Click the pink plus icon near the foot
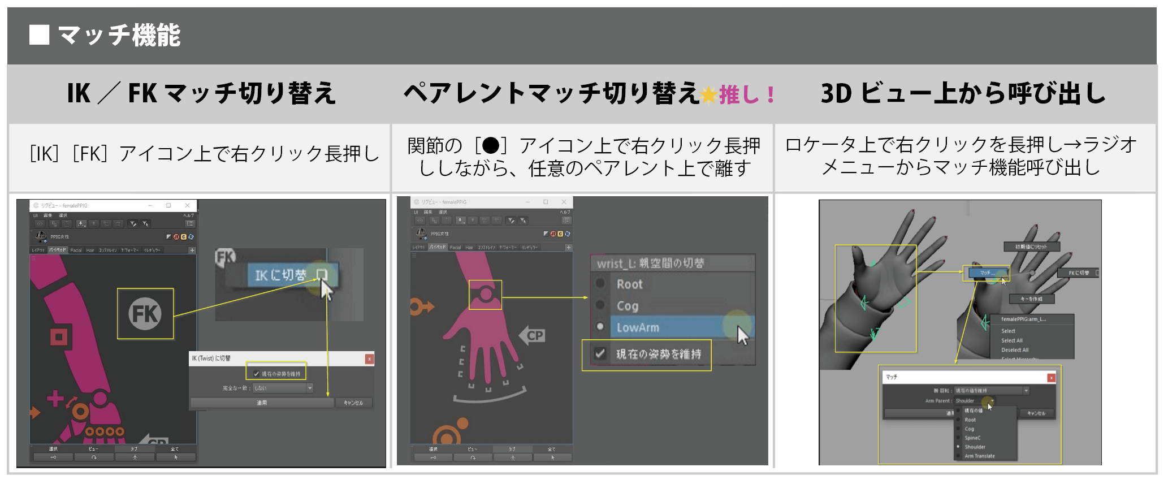This screenshot has width=1168, height=484. tap(55, 399)
